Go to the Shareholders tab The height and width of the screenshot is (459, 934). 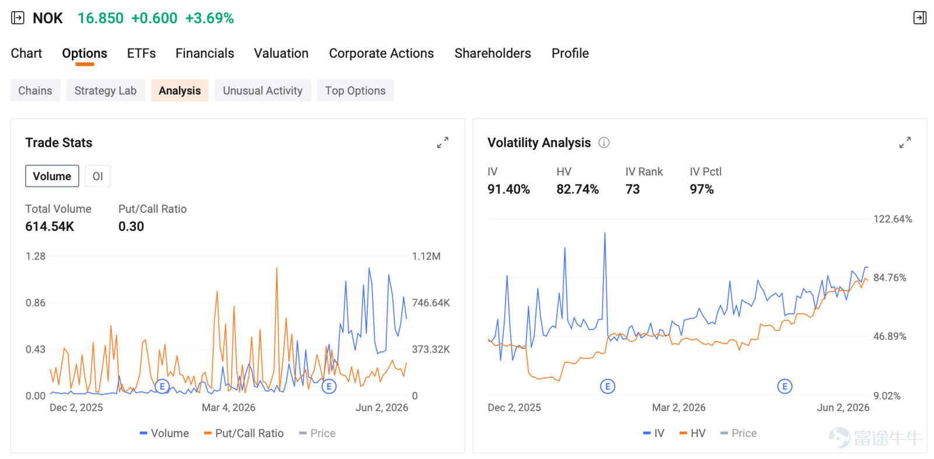pyautogui.click(x=493, y=53)
